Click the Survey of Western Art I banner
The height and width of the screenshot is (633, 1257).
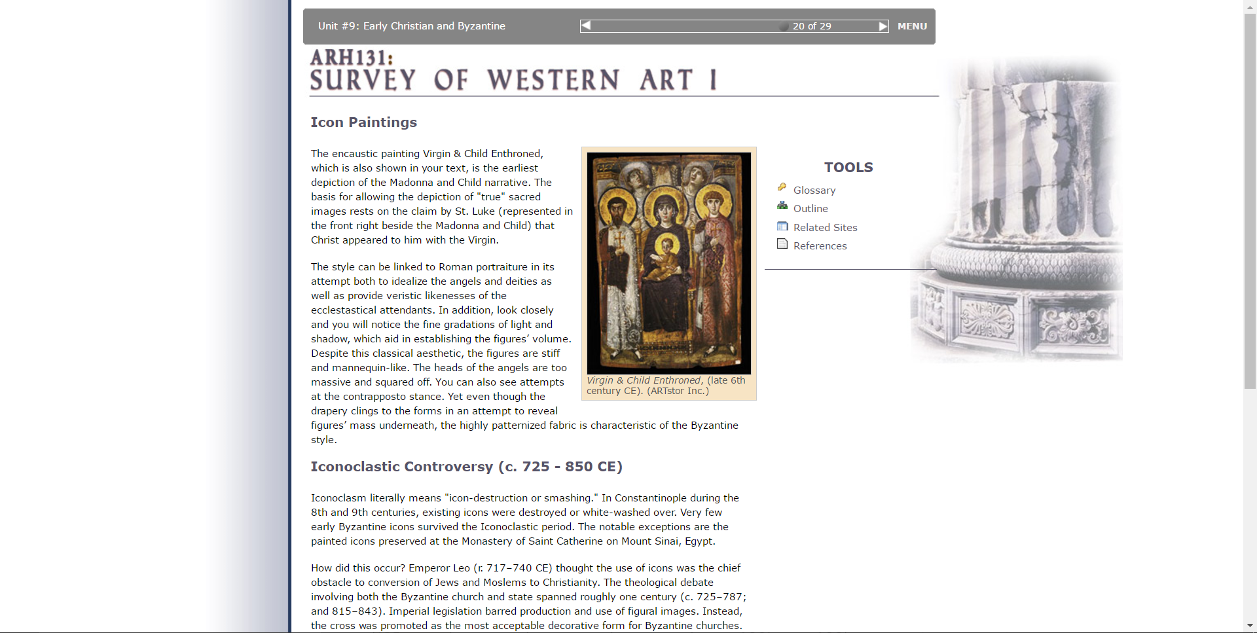pyautogui.click(x=513, y=70)
